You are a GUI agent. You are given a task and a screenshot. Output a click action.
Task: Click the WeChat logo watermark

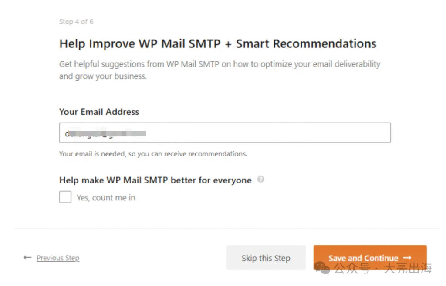click(322, 268)
